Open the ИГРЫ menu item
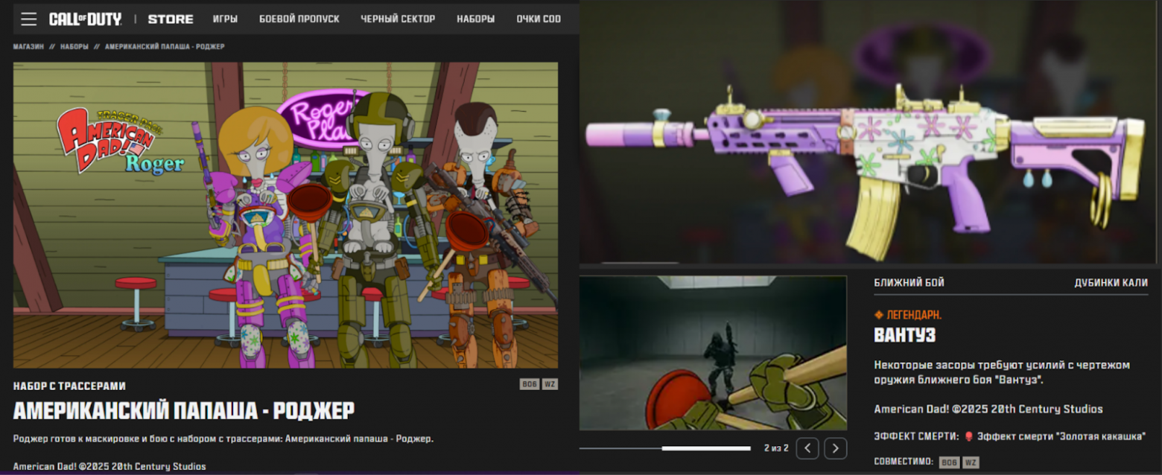 [225, 19]
